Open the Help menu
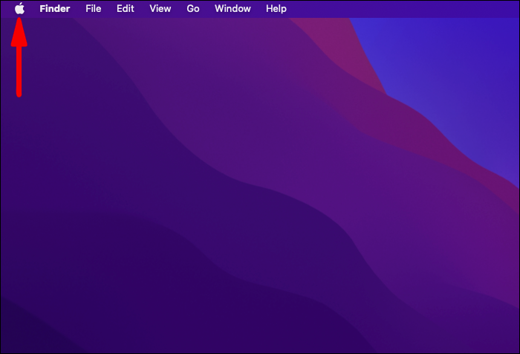 (x=276, y=9)
